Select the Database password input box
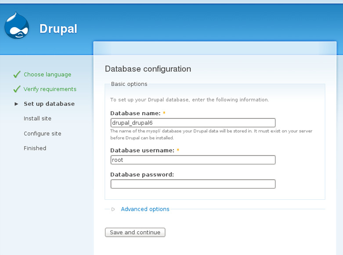This screenshot has height=255, width=343. pyautogui.click(x=193, y=184)
